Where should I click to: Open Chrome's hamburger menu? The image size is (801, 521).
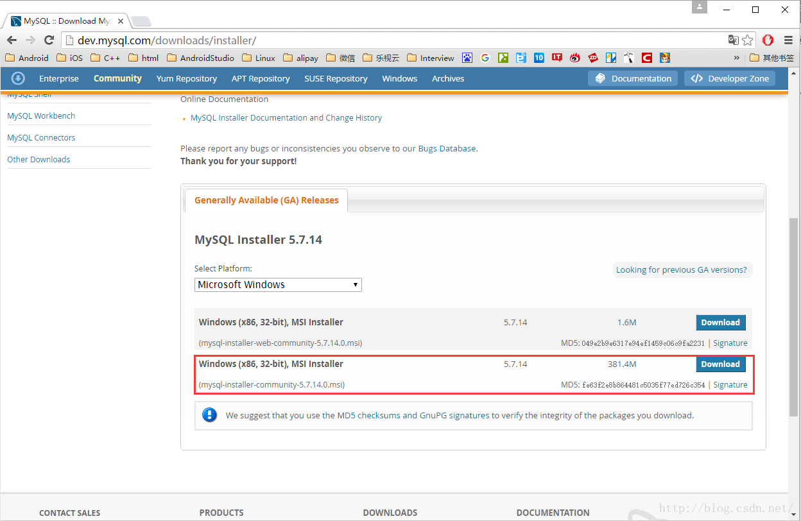(789, 40)
